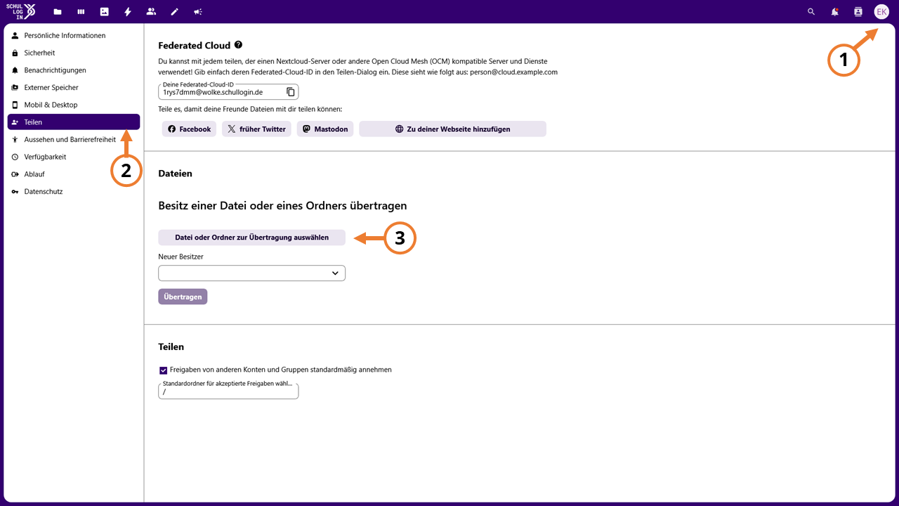Click the Schullogin logo
Viewport: 899px width, 506px height.
point(20,11)
